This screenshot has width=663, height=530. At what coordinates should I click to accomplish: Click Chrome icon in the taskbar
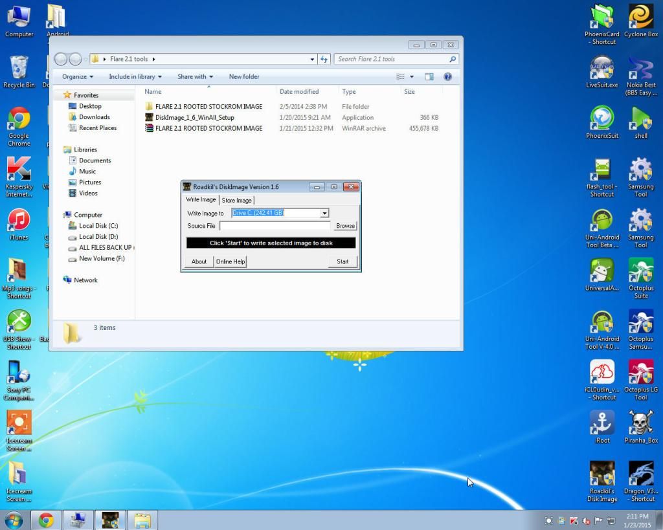tap(45, 520)
